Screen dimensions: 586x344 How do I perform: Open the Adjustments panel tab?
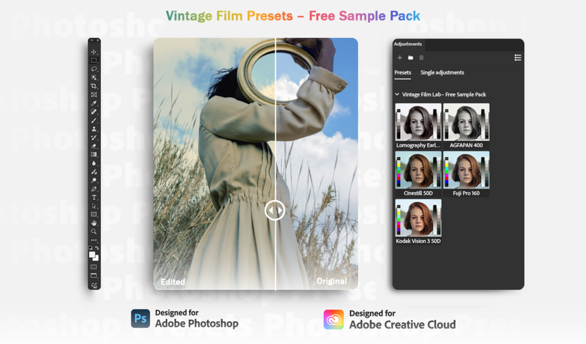point(408,44)
